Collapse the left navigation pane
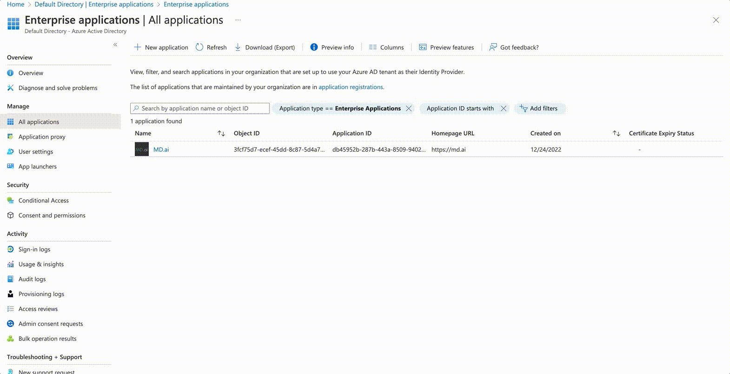The height and width of the screenshot is (374, 730). pos(115,45)
